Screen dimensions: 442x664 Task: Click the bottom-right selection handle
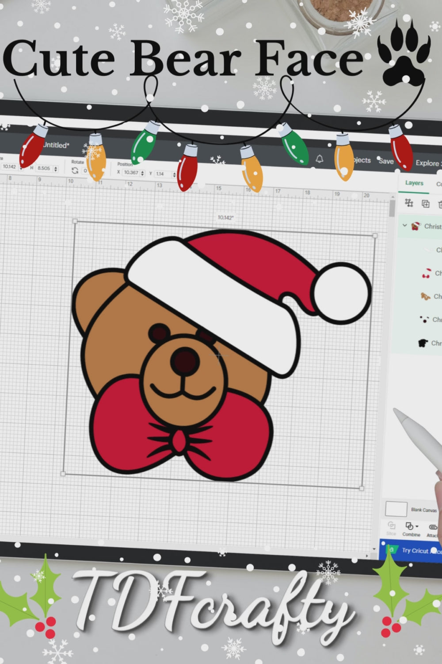[362, 488]
